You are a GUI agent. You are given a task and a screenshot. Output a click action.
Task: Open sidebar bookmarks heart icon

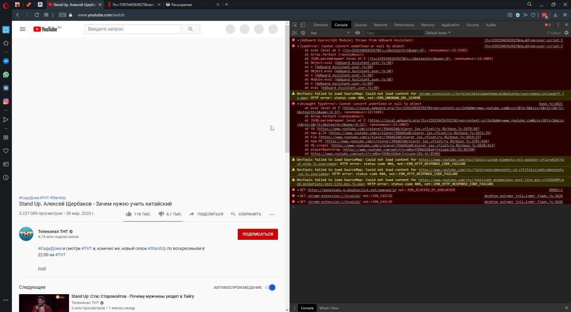click(x=6, y=151)
